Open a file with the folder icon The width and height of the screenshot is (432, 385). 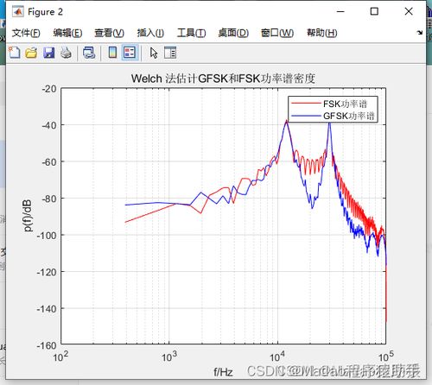[31, 53]
